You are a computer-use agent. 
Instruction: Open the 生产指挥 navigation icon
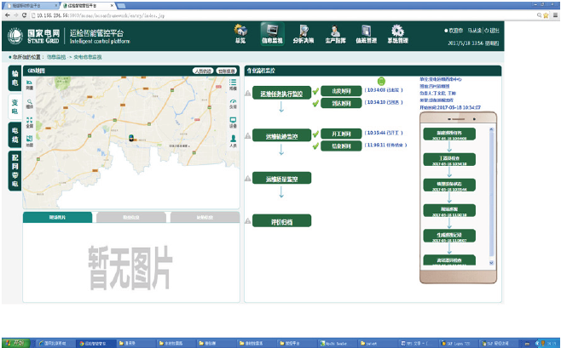click(x=334, y=32)
